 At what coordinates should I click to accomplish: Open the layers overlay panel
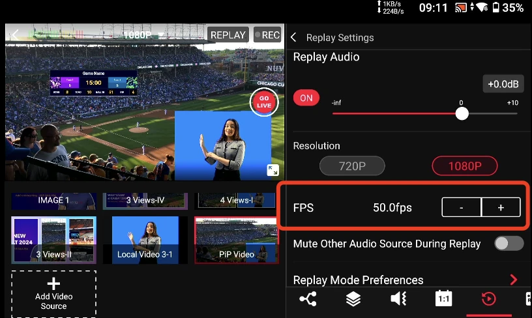[x=353, y=299]
